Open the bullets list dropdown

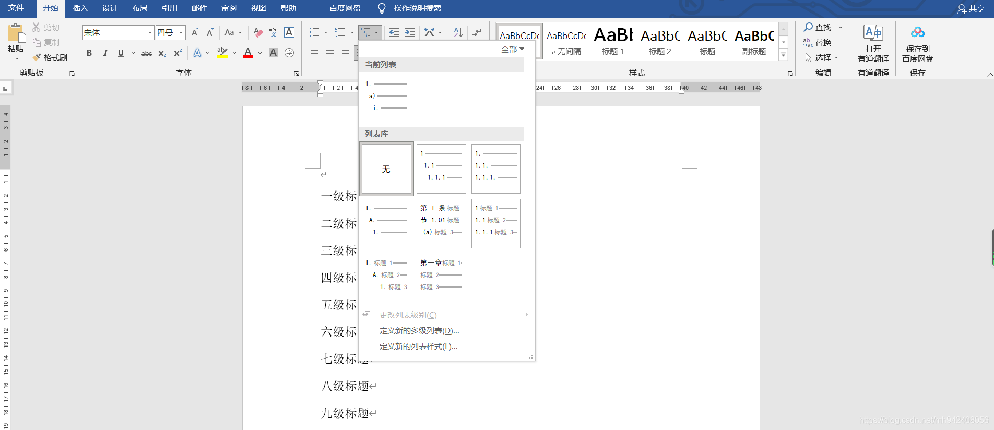pyautogui.click(x=327, y=32)
